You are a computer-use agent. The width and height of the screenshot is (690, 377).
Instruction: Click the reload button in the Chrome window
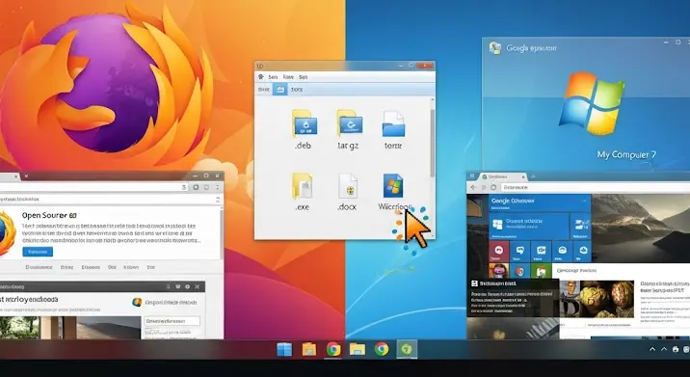tap(493, 187)
